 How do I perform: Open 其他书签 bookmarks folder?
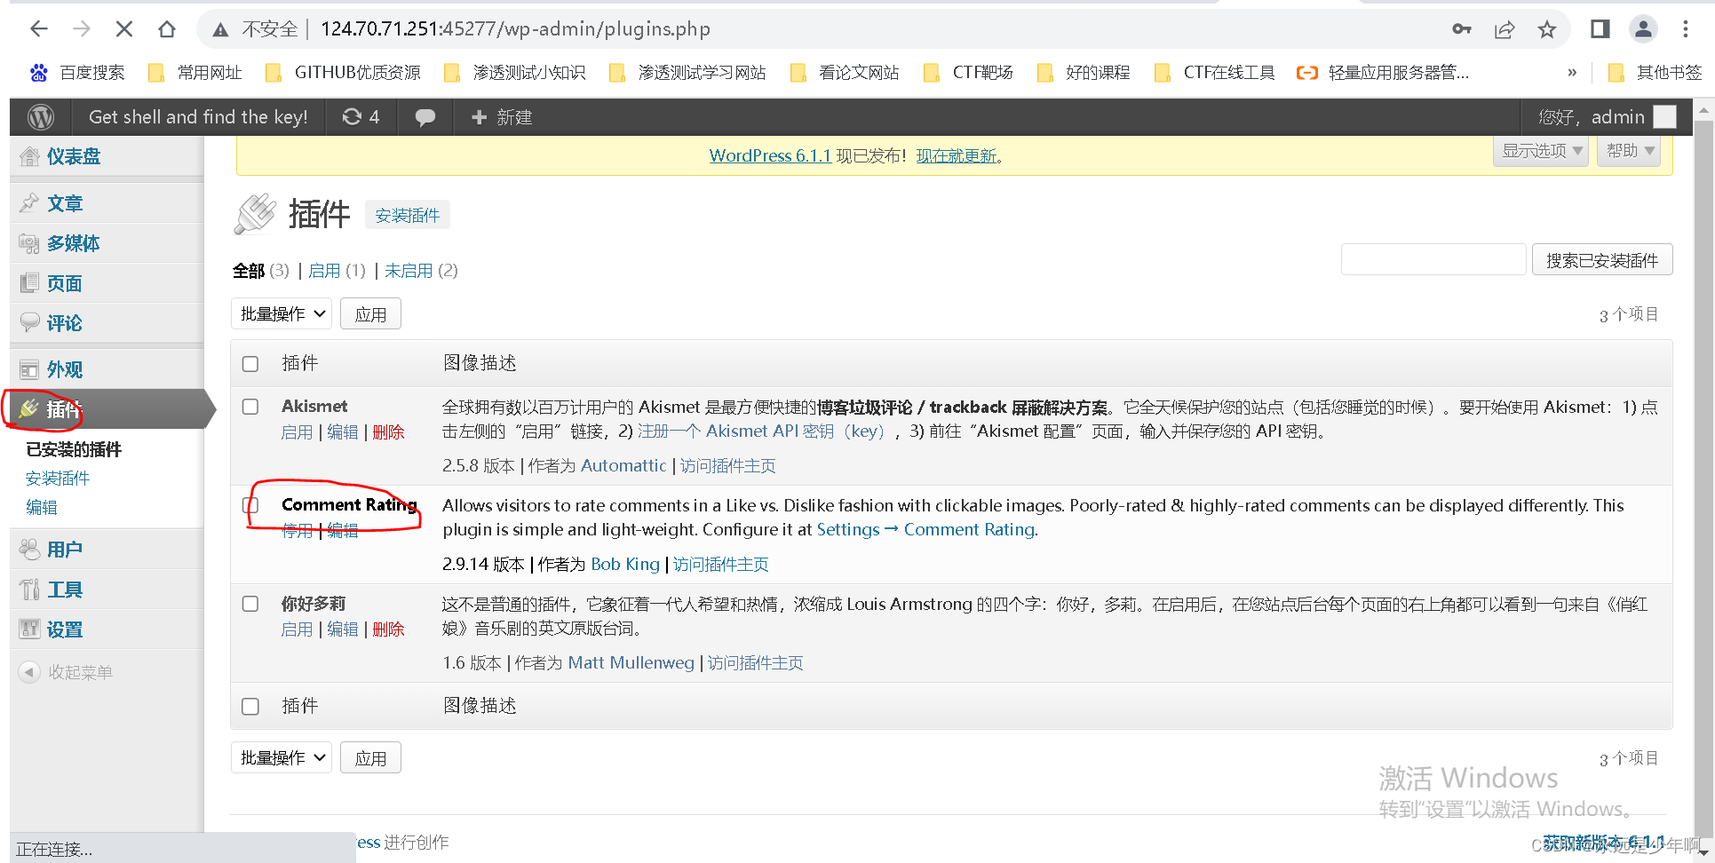1655,73
